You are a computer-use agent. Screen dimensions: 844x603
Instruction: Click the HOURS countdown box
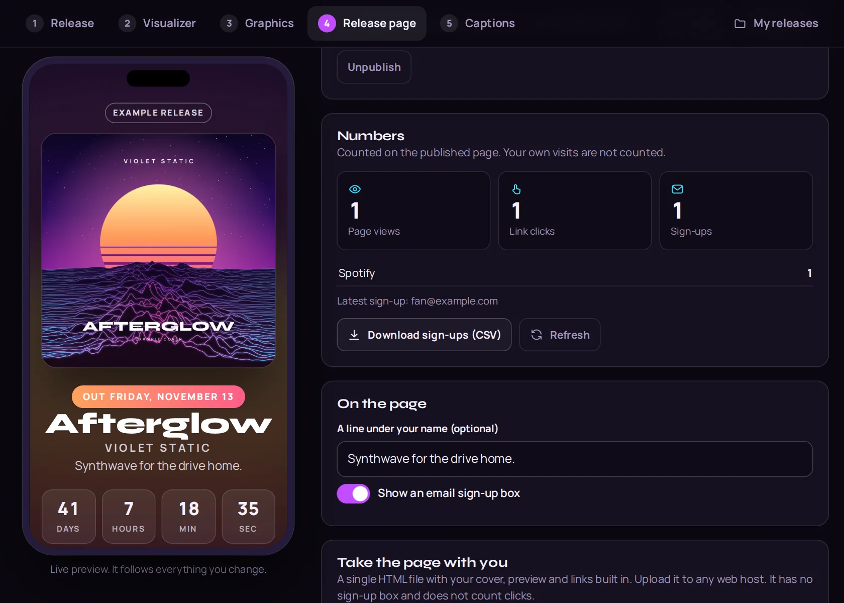pos(129,517)
